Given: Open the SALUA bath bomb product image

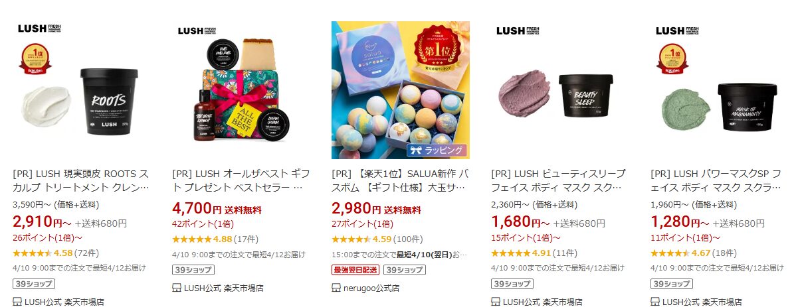Looking at the screenshot, I should pyautogui.click(x=401, y=90).
